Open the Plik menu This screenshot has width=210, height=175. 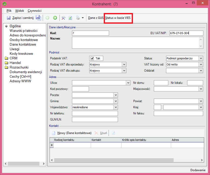9,11
